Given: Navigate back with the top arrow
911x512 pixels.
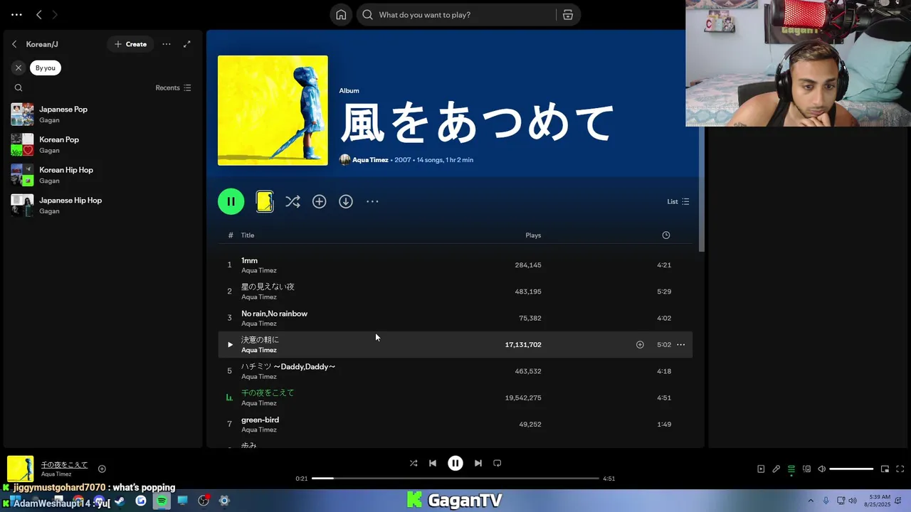Looking at the screenshot, I should [x=39, y=14].
